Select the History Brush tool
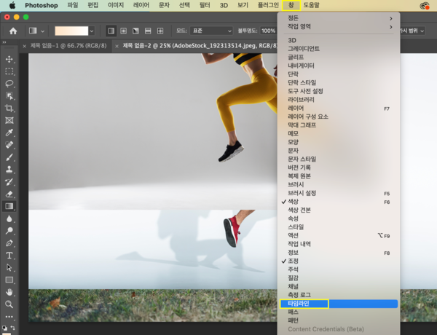437x335 pixels. [x=9, y=182]
